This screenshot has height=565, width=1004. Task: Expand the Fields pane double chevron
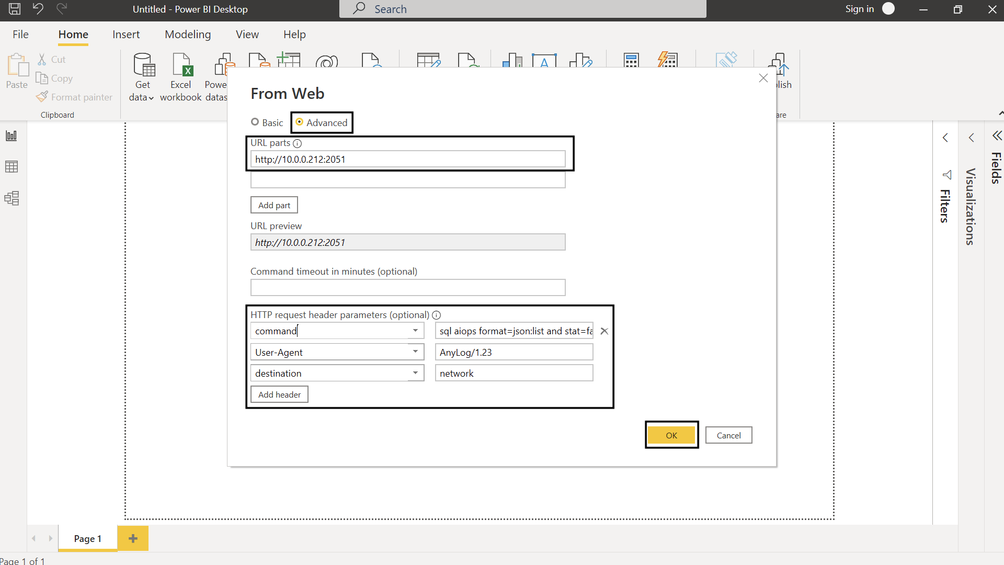(997, 136)
